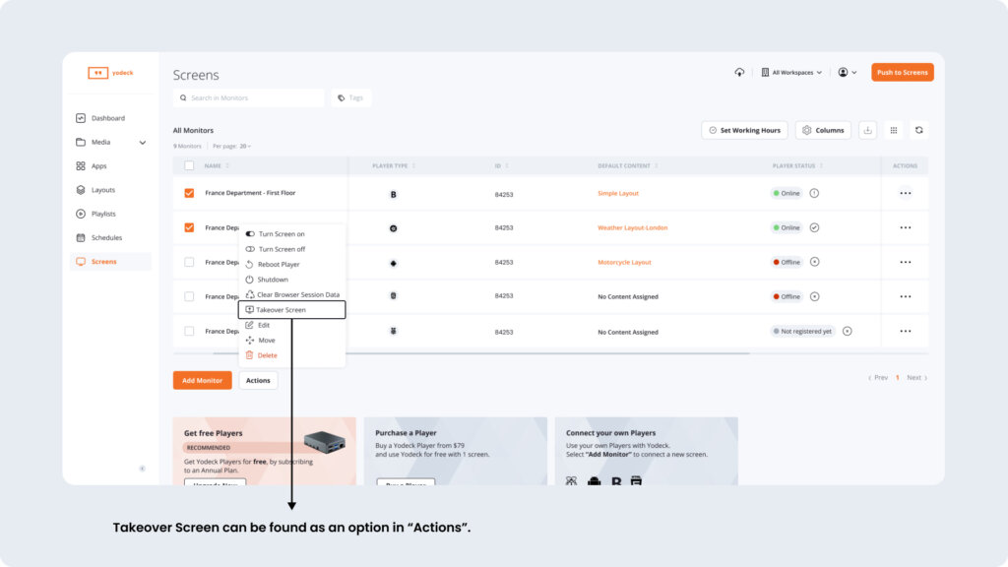Go to Playlists in the sidebar
The width and height of the screenshot is (1008, 567).
click(x=103, y=214)
